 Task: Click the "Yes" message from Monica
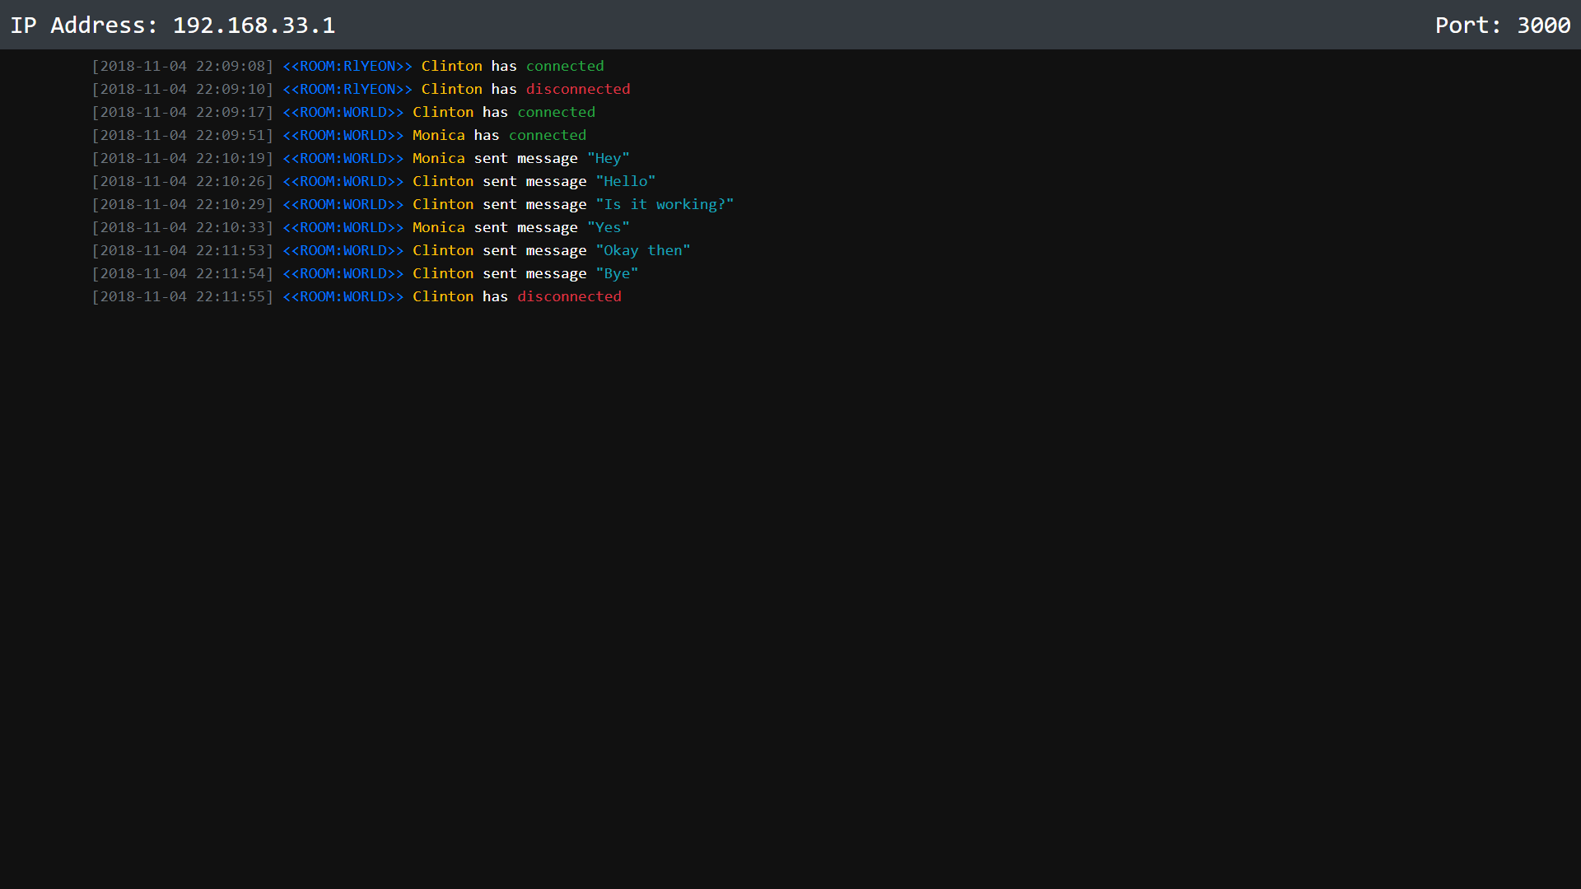pyautogui.click(x=608, y=227)
